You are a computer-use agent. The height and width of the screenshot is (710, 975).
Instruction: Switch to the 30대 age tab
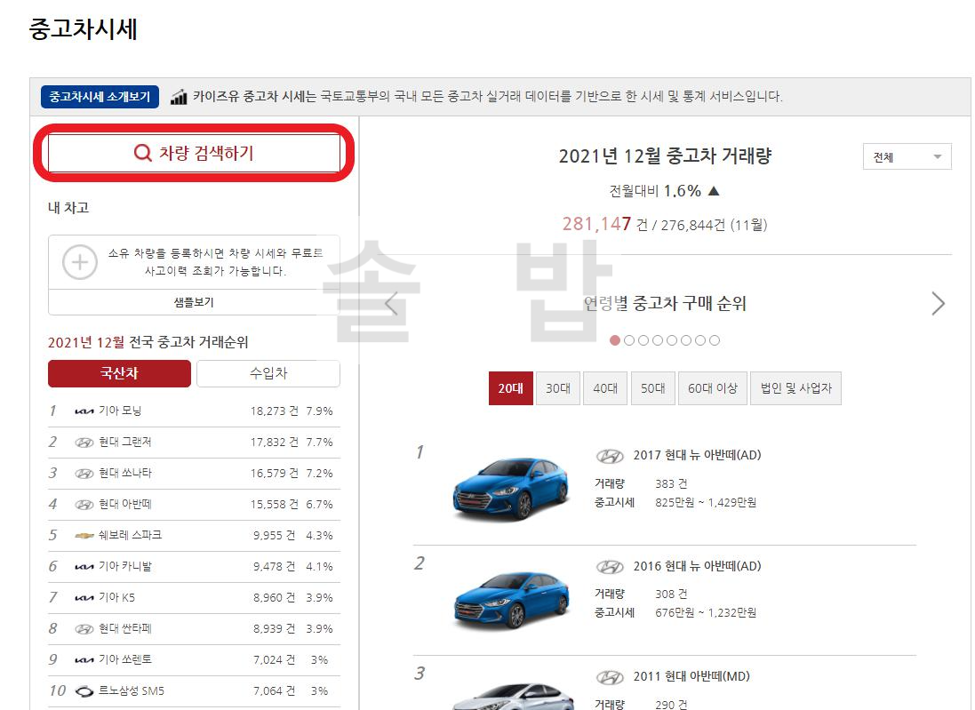click(558, 388)
